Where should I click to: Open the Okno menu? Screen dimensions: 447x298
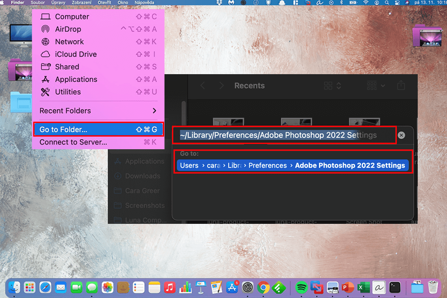click(x=123, y=3)
